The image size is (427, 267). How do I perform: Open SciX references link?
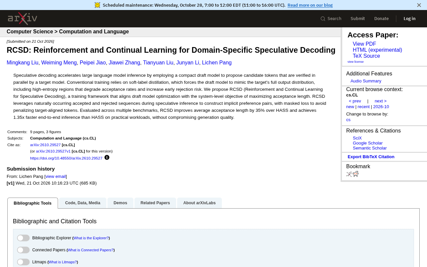pyautogui.click(x=357, y=138)
